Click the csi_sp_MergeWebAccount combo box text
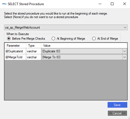 (x=22, y=28)
